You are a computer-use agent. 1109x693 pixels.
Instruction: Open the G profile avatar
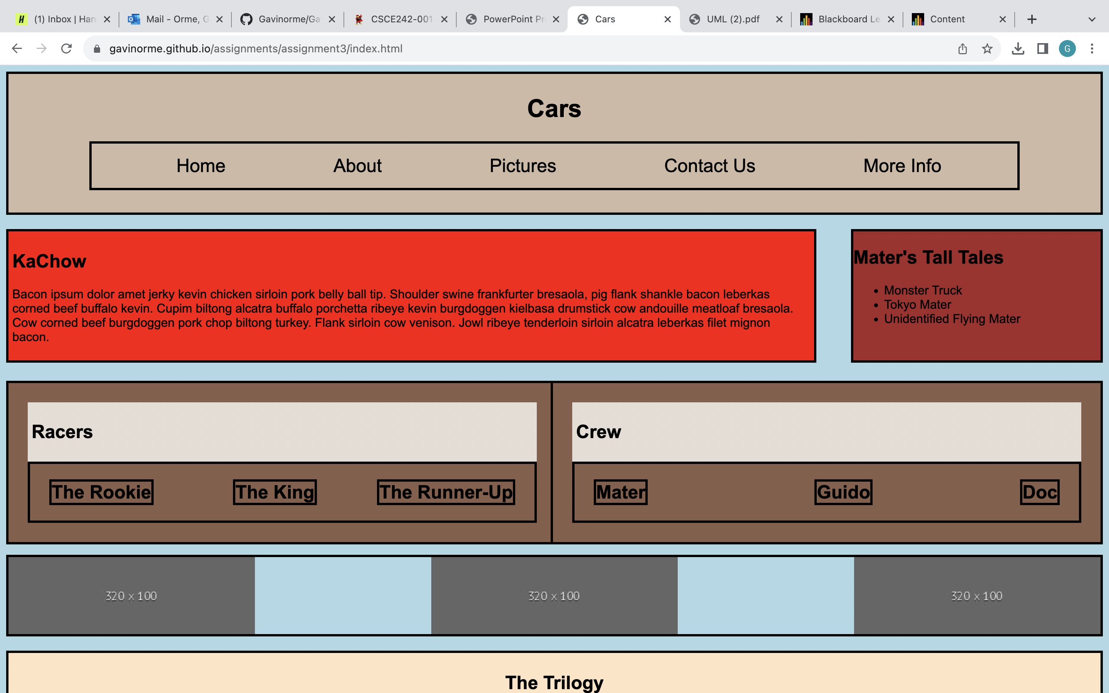(x=1067, y=49)
